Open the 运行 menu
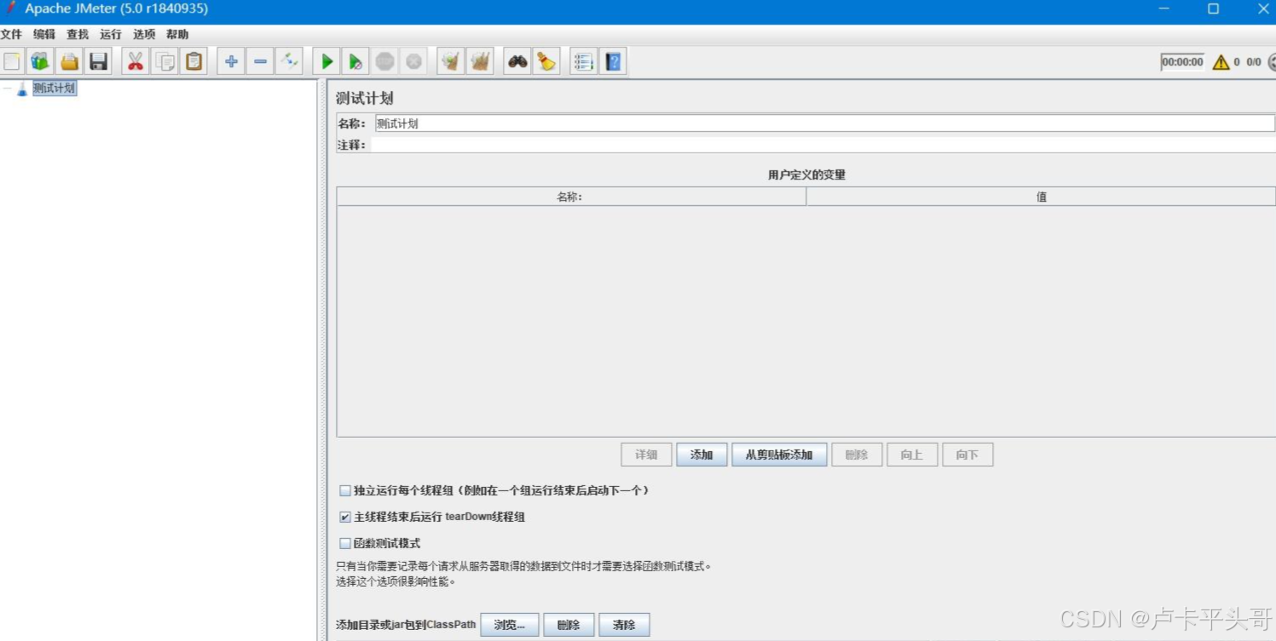The height and width of the screenshot is (641, 1276). point(111,35)
